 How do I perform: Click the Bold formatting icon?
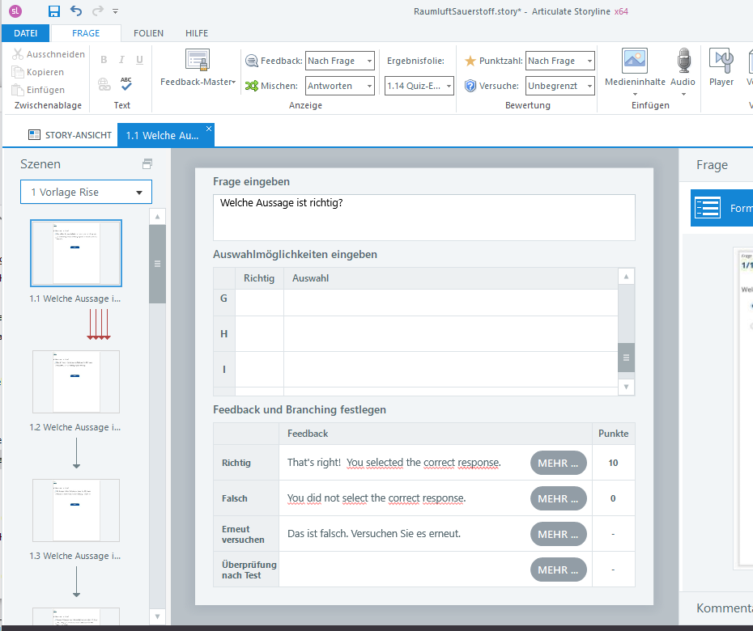[104, 60]
